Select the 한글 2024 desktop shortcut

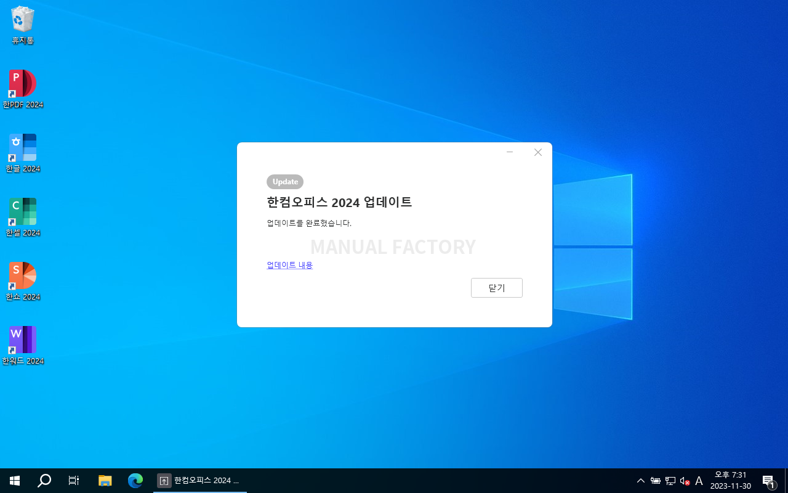point(23,153)
